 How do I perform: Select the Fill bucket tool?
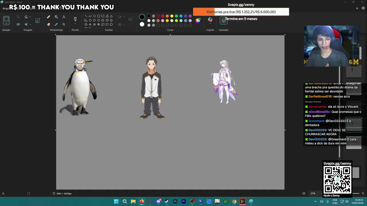click(56, 17)
